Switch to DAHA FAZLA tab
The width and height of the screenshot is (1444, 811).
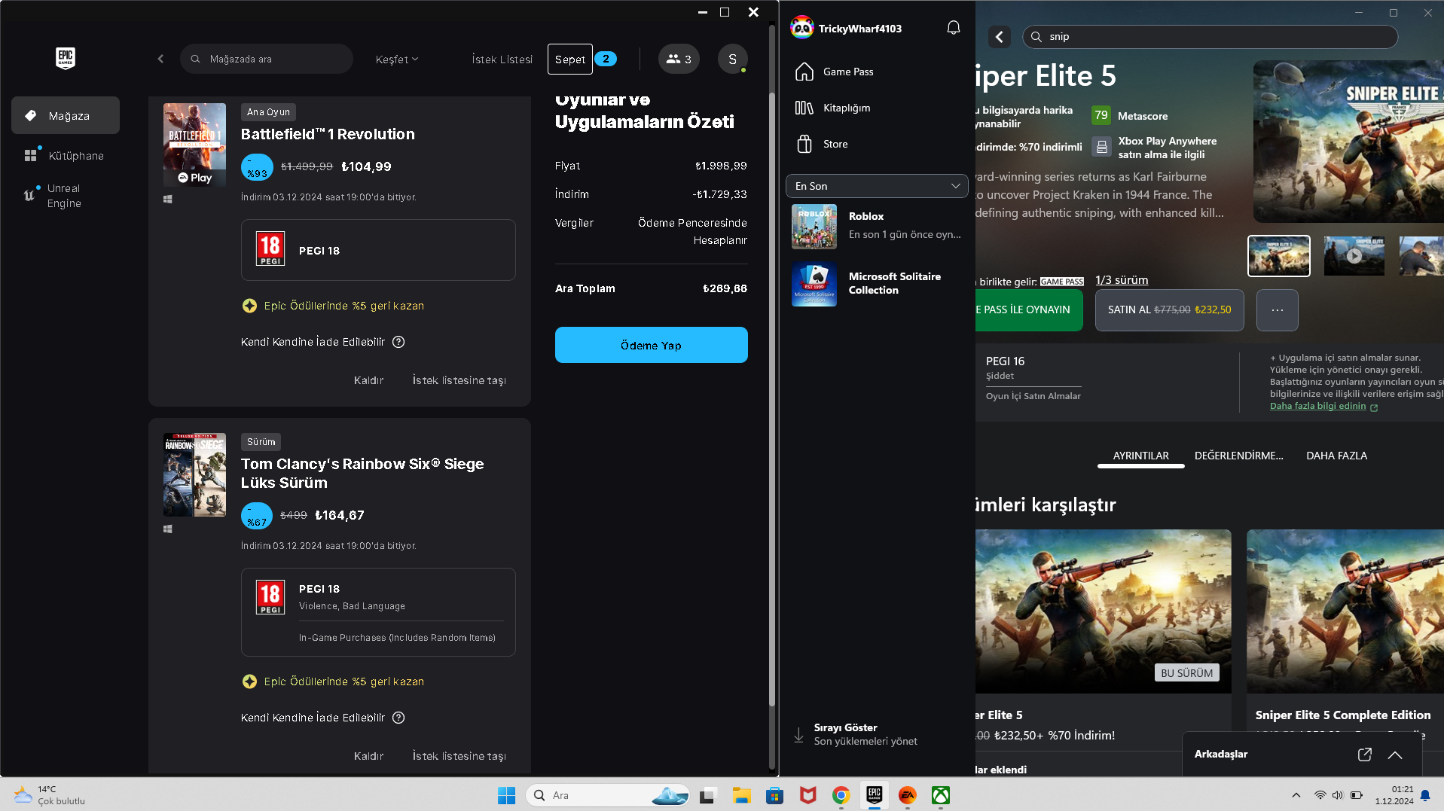coord(1336,456)
